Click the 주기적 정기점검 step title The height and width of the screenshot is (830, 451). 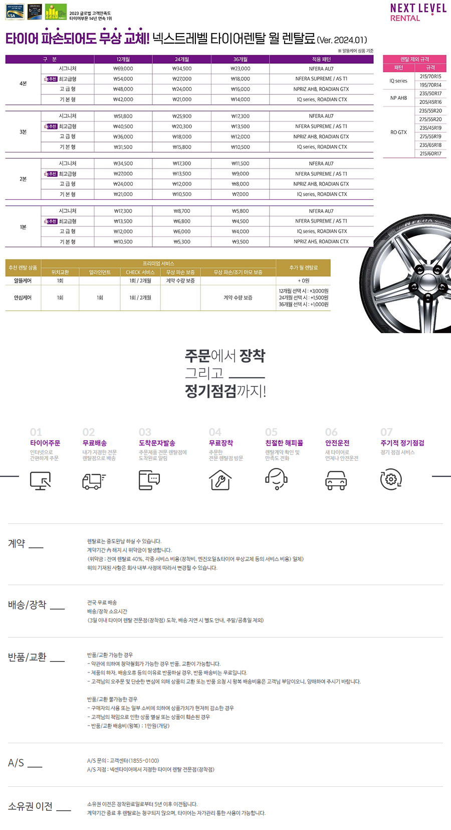pyautogui.click(x=402, y=443)
